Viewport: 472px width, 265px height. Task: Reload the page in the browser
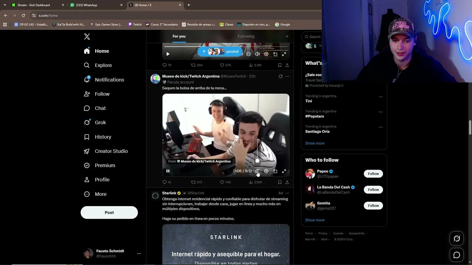pos(23,15)
